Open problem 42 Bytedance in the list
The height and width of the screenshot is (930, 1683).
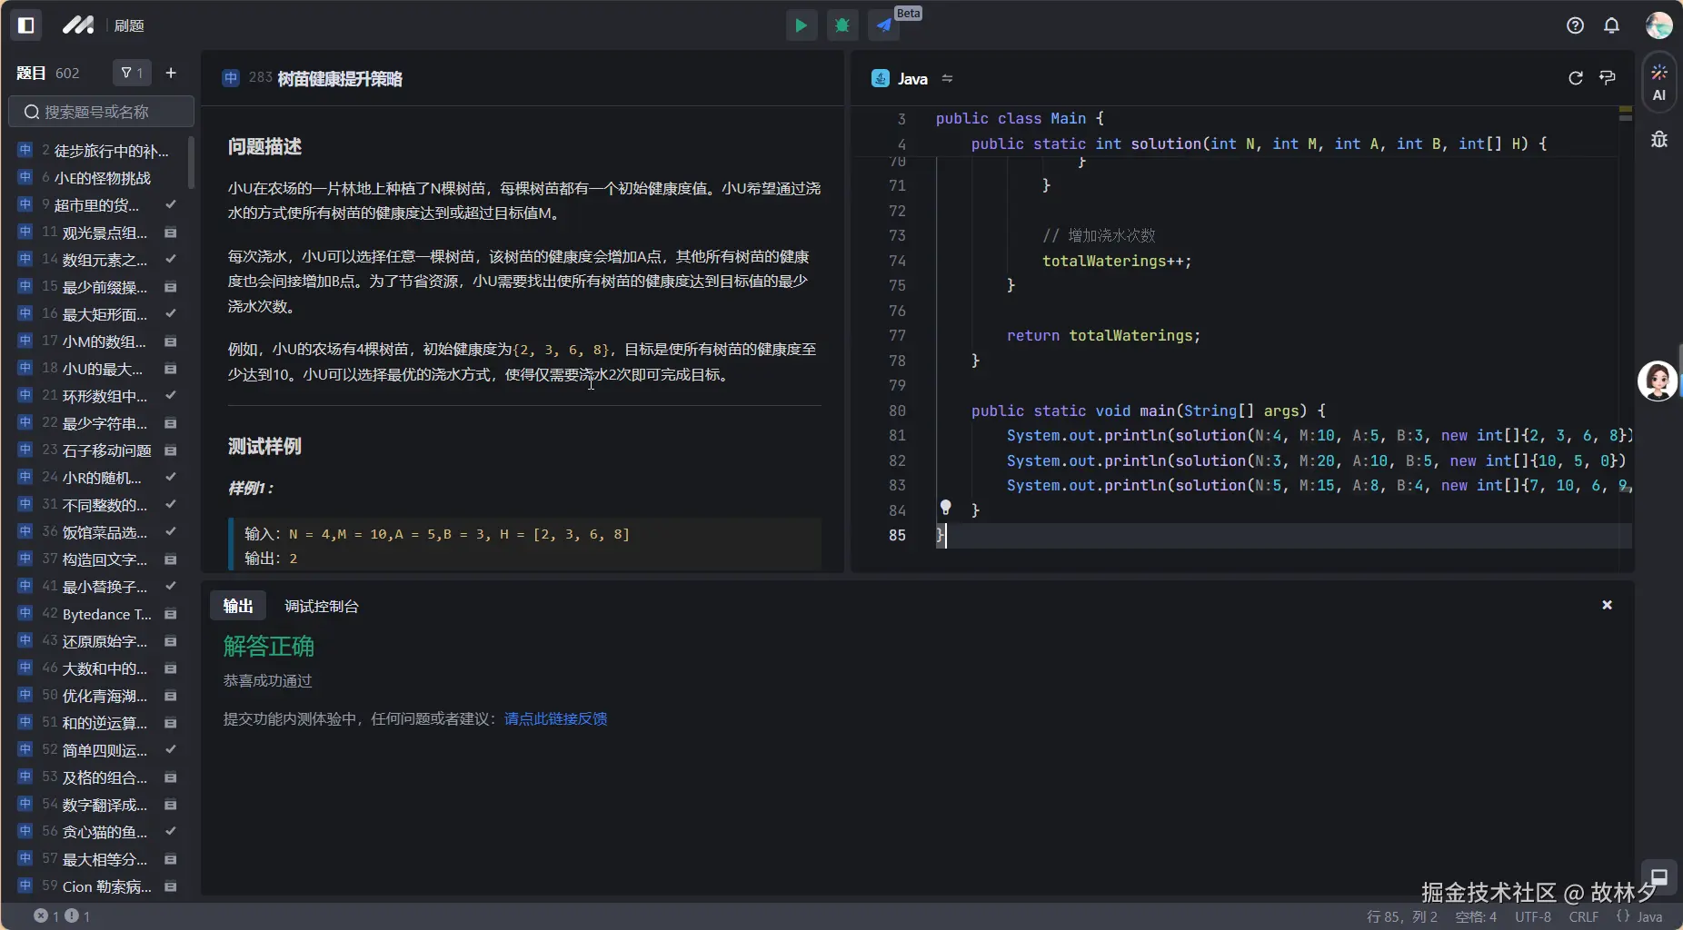[x=105, y=614]
